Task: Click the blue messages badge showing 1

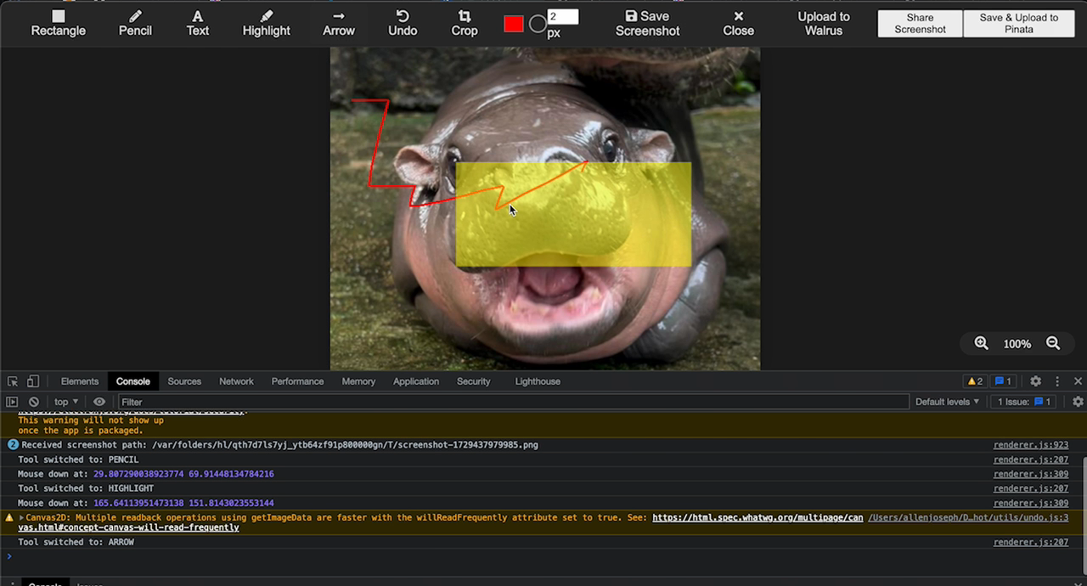Action: click(1003, 381)
